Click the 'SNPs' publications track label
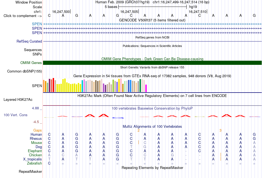Image resolution: width=262 pixels, height=178 pixels. point(37,54)
